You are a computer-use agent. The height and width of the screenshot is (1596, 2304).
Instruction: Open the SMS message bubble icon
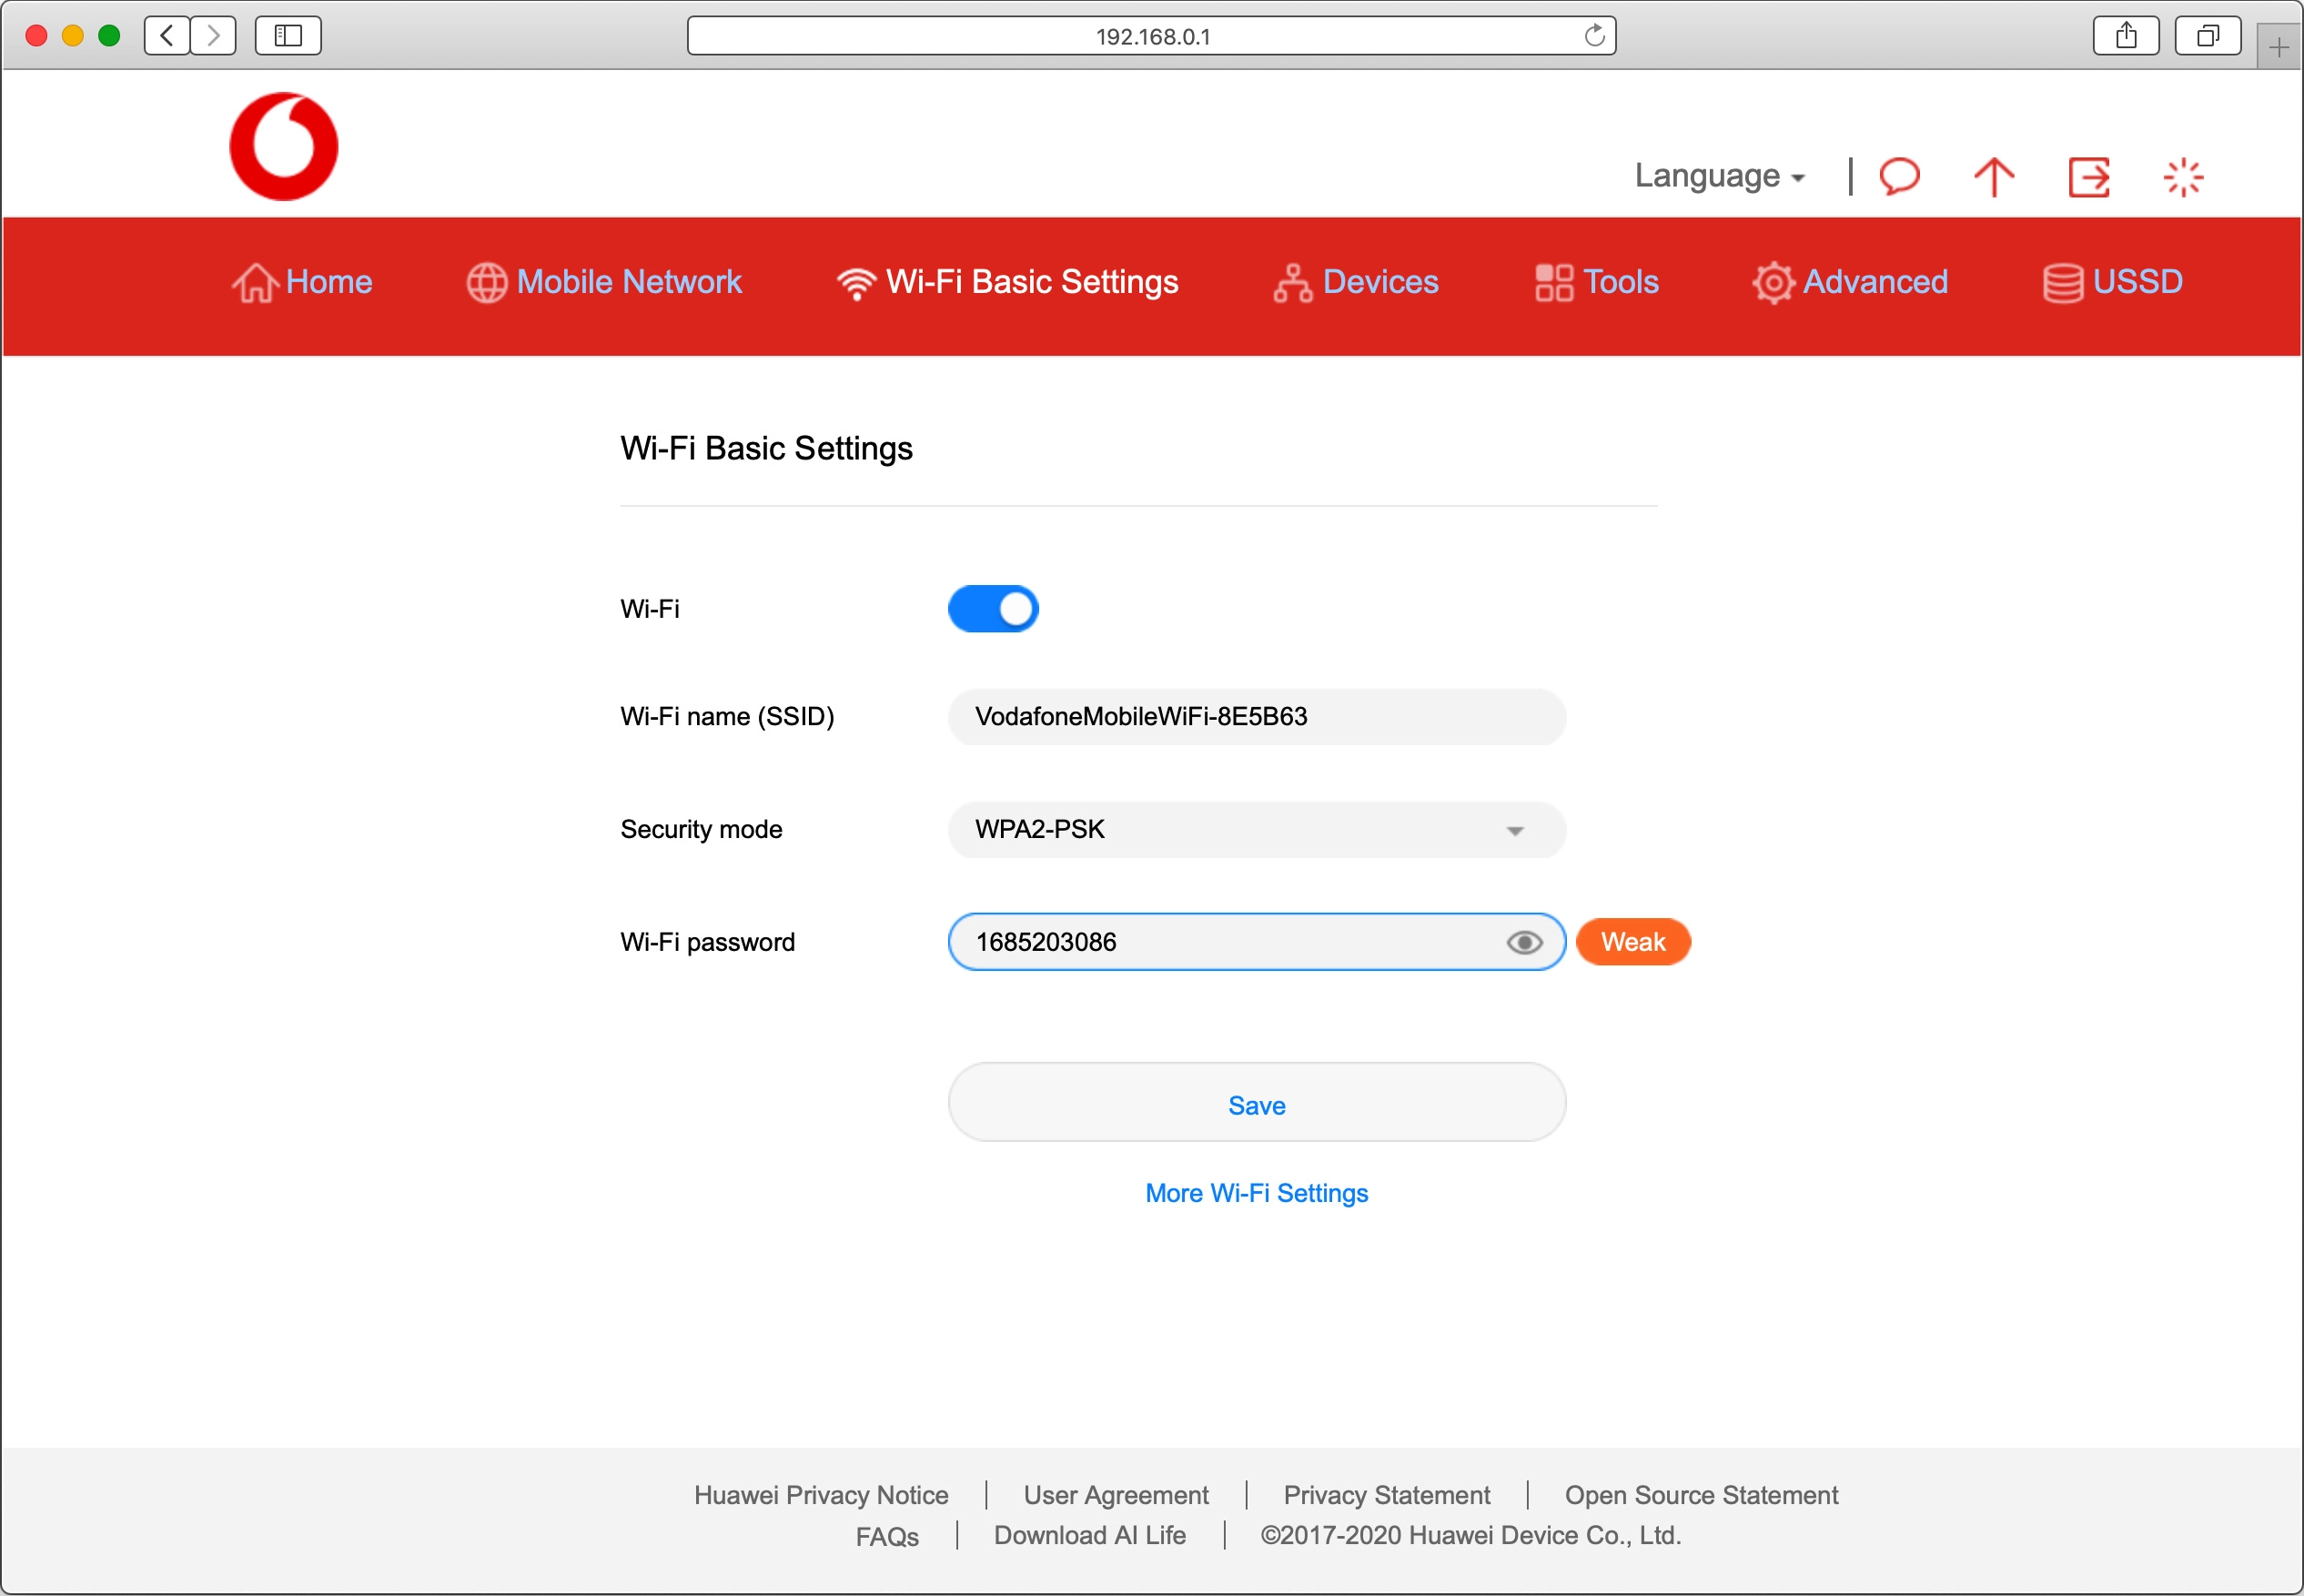coord(1899,176)
